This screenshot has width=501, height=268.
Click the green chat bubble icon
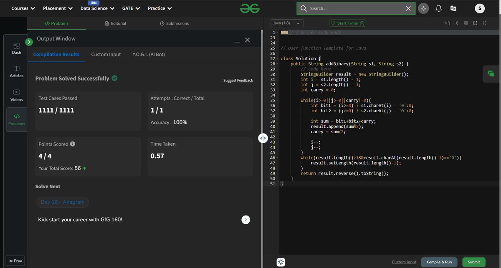click(x=491, y=74)
